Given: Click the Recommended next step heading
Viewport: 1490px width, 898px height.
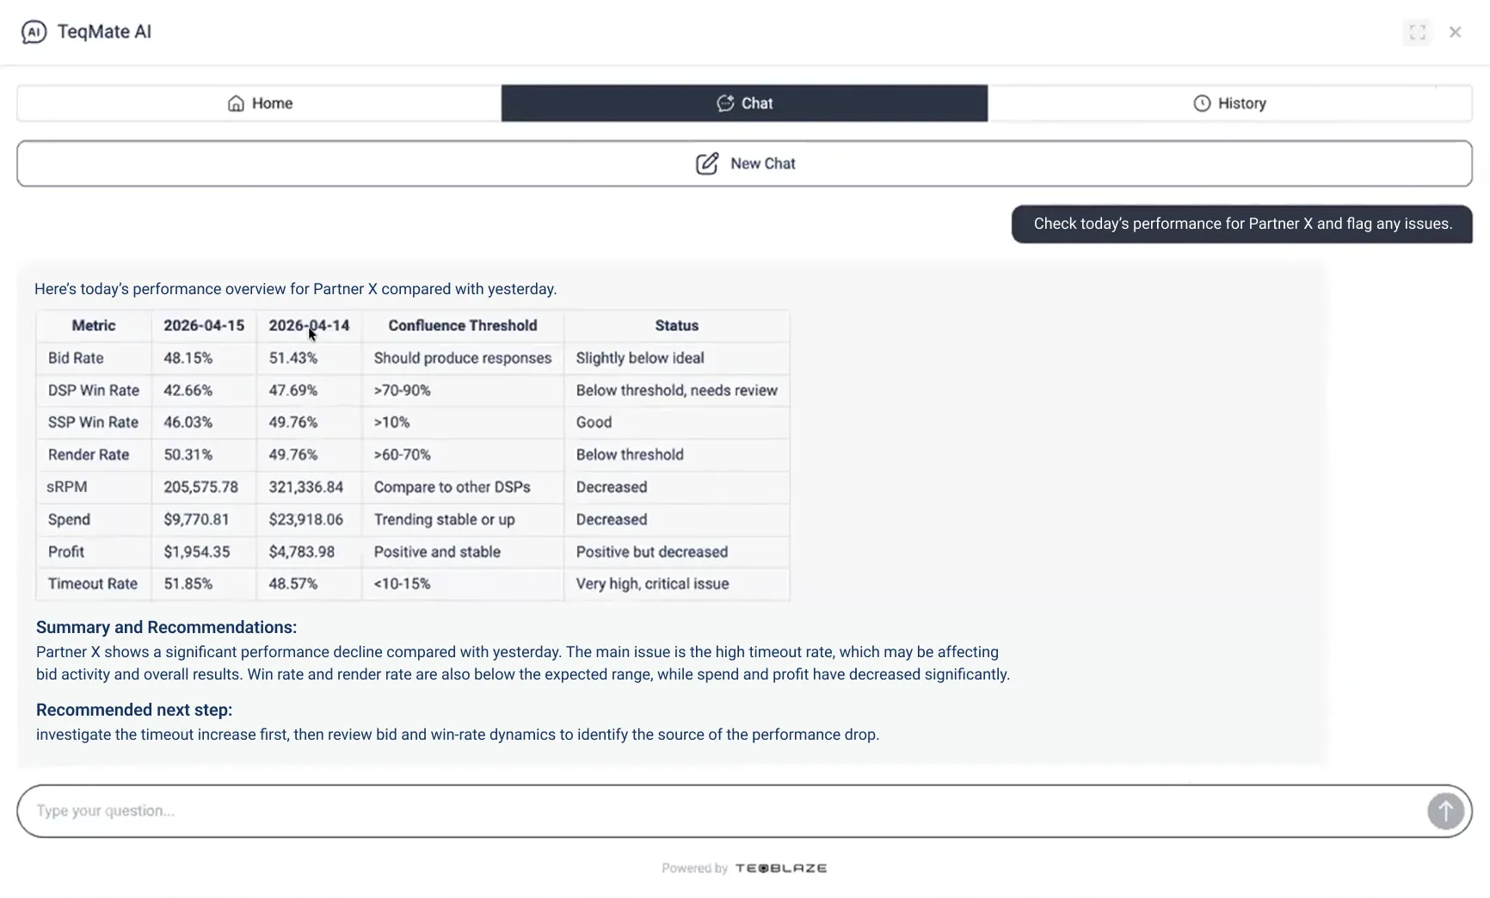Looking at the screenshot, I should (134, 710).
